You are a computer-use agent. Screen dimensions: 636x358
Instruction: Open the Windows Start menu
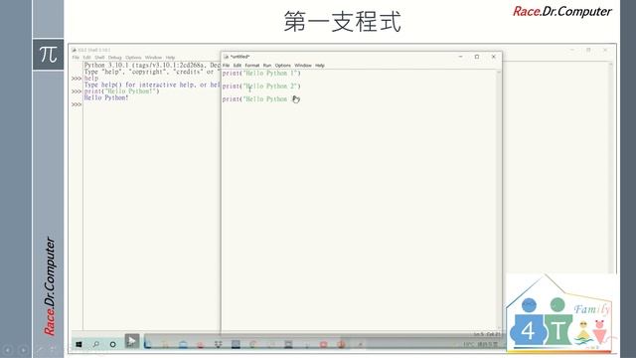(79, 344)
